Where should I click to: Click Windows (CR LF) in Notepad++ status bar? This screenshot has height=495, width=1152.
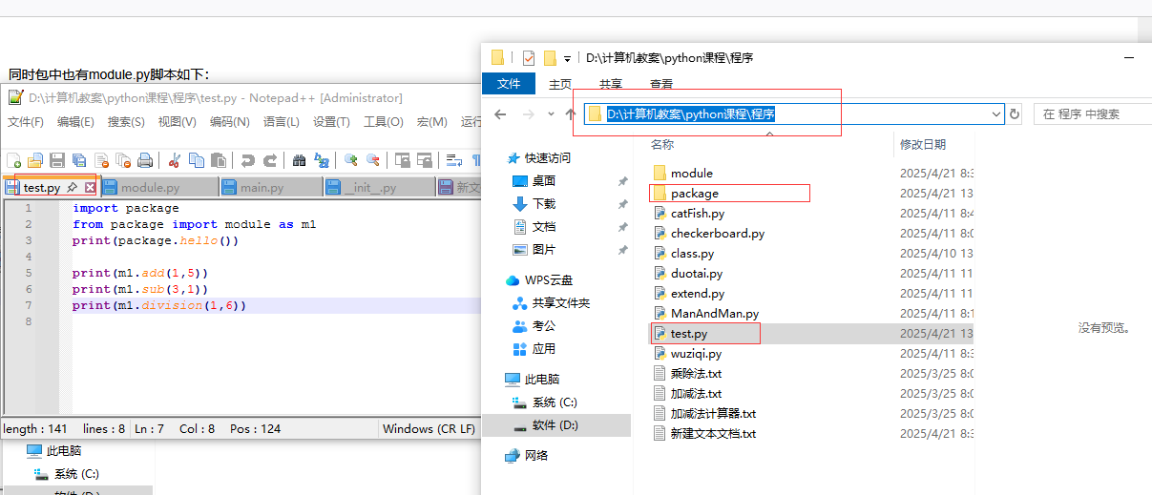coord(429,429)
